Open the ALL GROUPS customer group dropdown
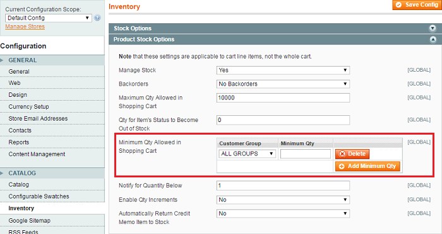Screen dimensions: 442x234 pyautogui.click(x=248, y=153)
